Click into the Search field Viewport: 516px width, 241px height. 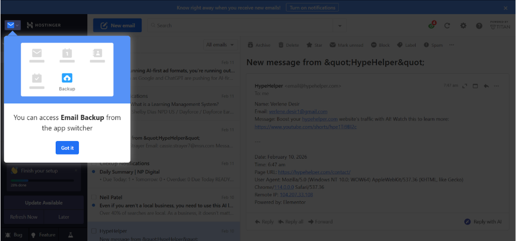(x=240, y=25)
